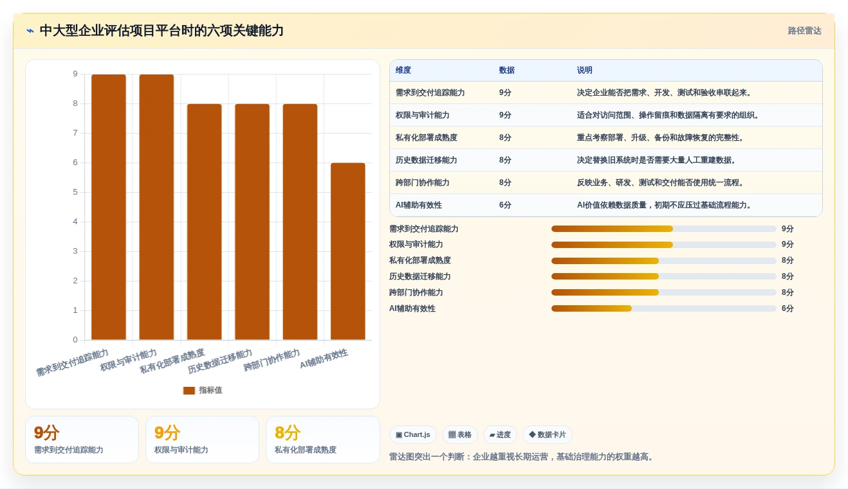The width and height of the screenshot is (848, 489).
Task: Click AI辅助有效性 progress bar
Action: (x=664, y=308)
